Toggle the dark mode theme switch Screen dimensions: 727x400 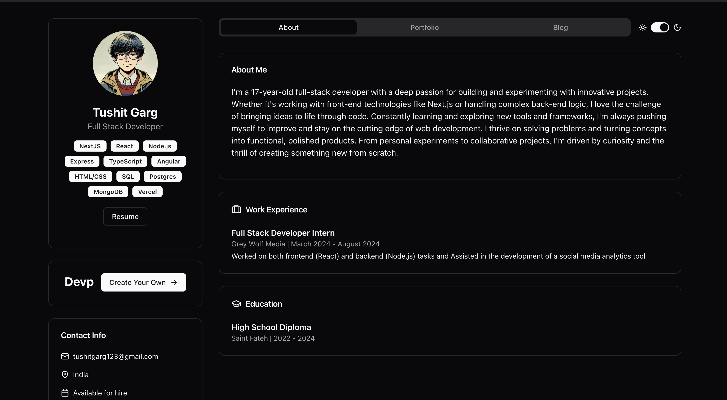tap(660, 27)
